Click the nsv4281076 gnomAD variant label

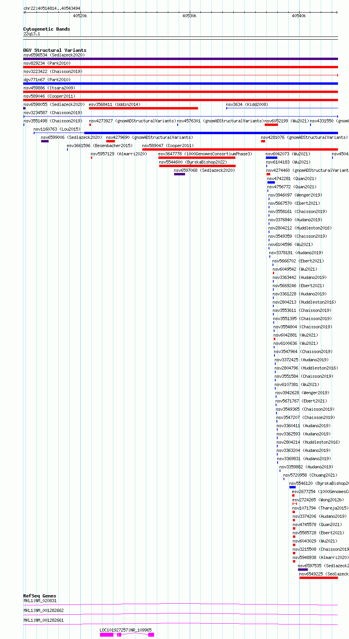click(x=304, y=137)
